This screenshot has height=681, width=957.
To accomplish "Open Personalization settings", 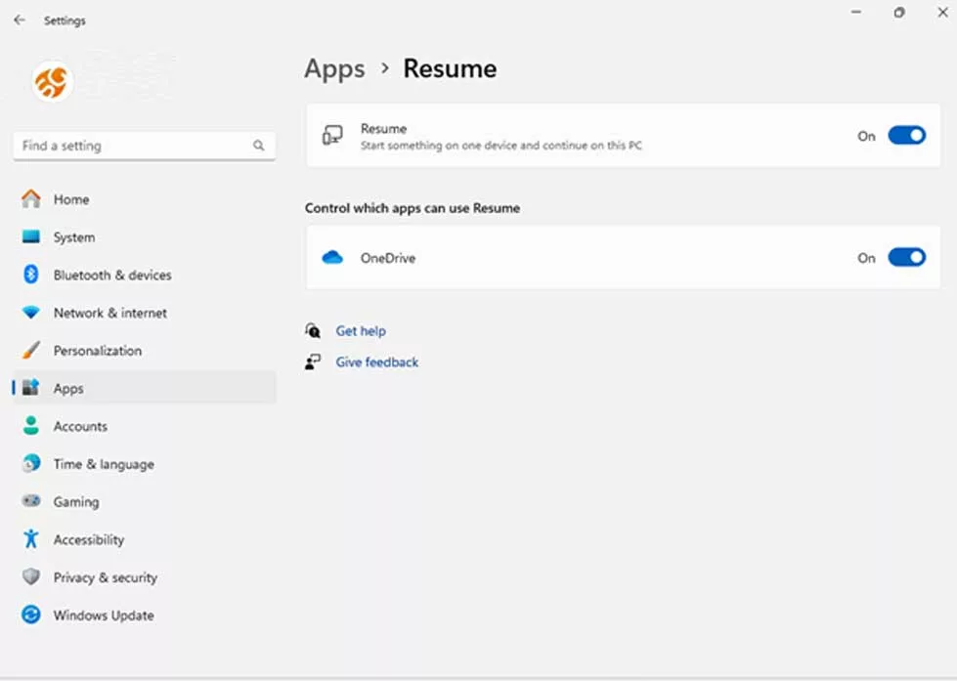I will [x=144, y=350].
